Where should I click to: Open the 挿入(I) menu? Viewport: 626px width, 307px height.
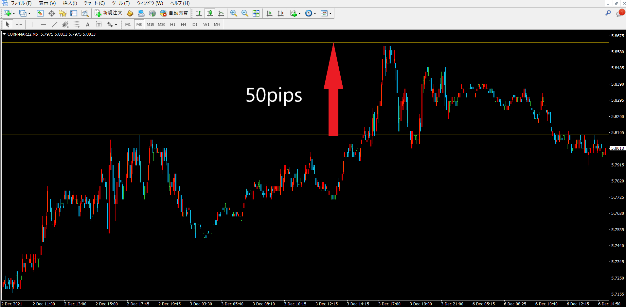point(70,3)
